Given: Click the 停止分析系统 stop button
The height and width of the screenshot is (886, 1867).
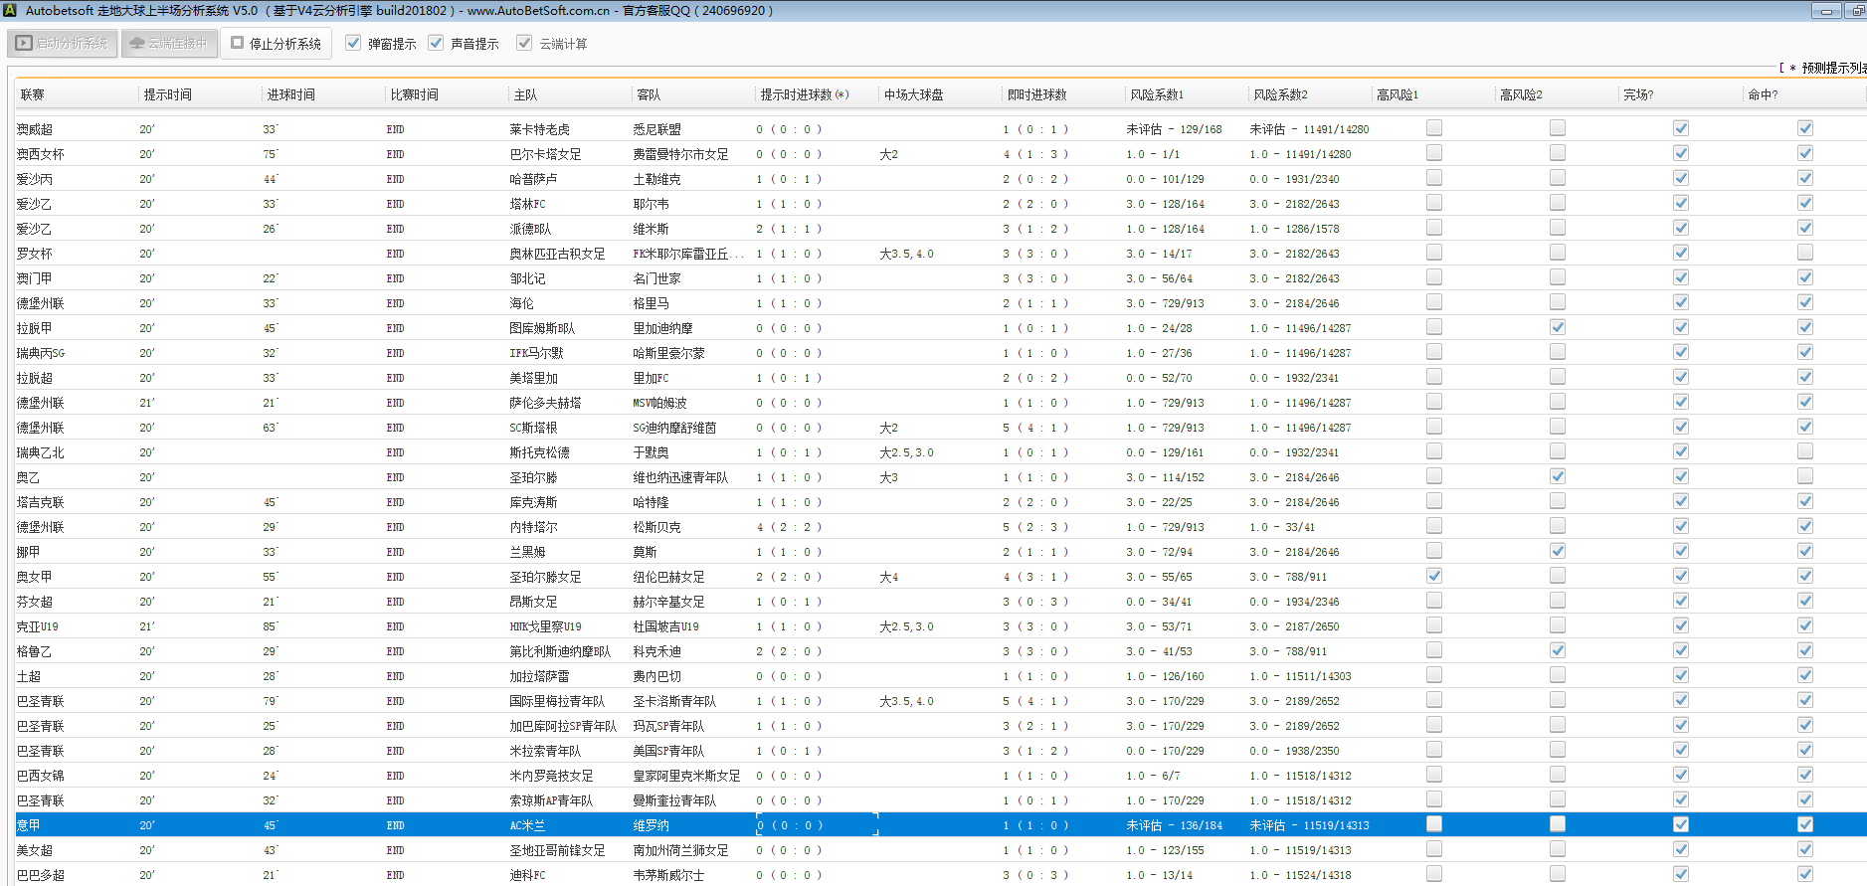Looking at the screenshot, I should (276, 44).
